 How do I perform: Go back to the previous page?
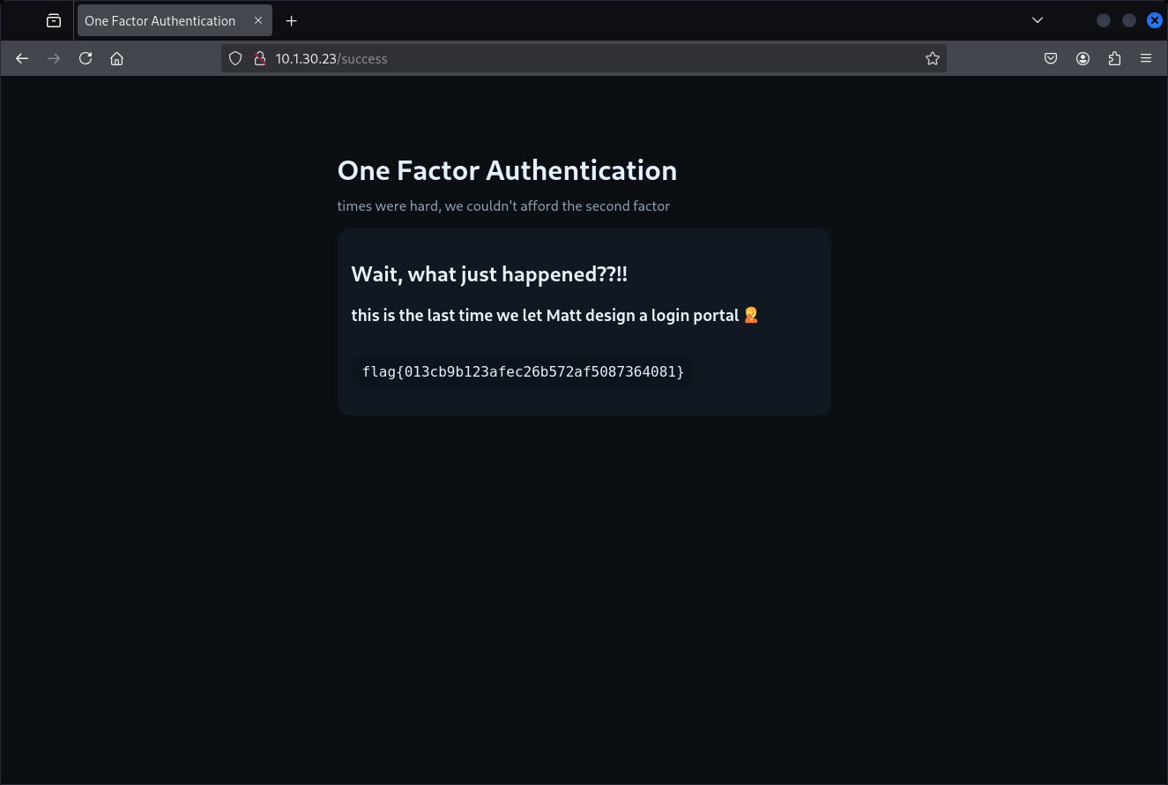[22, 58]
